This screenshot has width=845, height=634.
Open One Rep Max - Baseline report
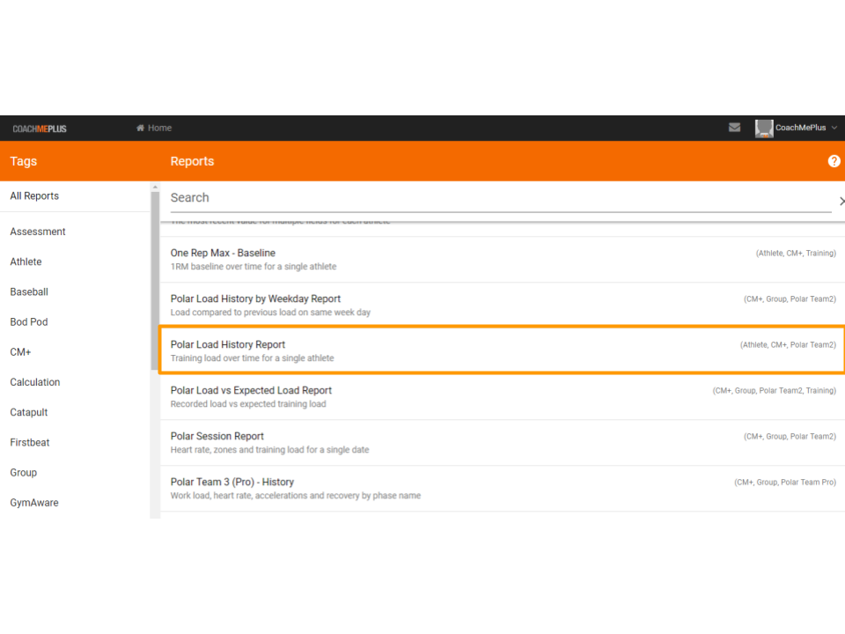coord(503,259)
